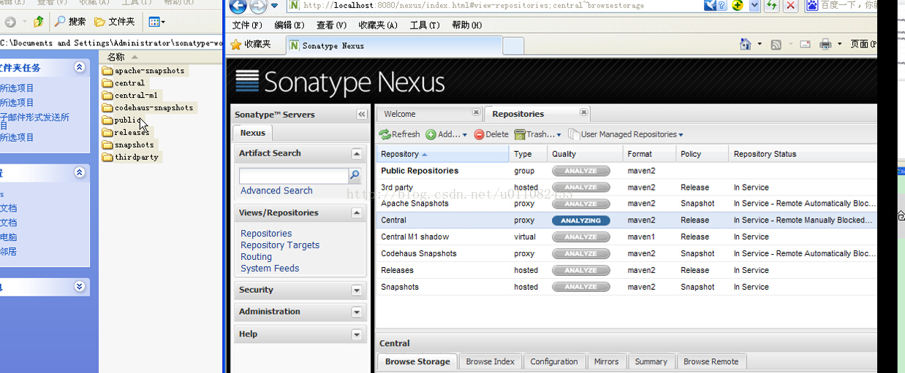Click the browser stop loading X icon
The height and width of the screenshot is (373, 905).
click(x=790, y=6)
